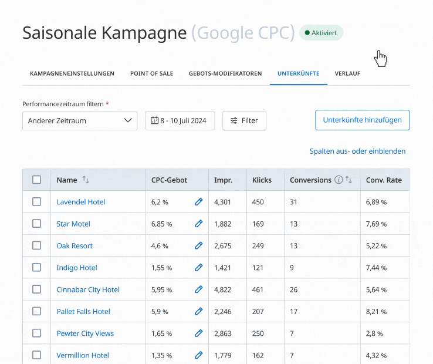Click pencil icon in Oak Resort row

click(x=198, y=246)
